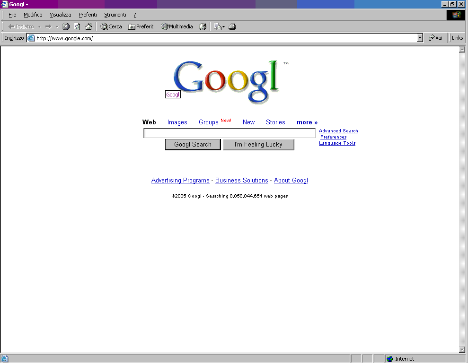Expand the forward history dropdown arrow
The height and width of the screenshot is (363, 468).
[57, 27]
